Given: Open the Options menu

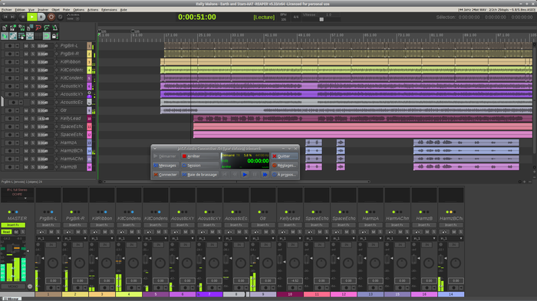Looking at the screenshot, I should click(x=79, y=10).
